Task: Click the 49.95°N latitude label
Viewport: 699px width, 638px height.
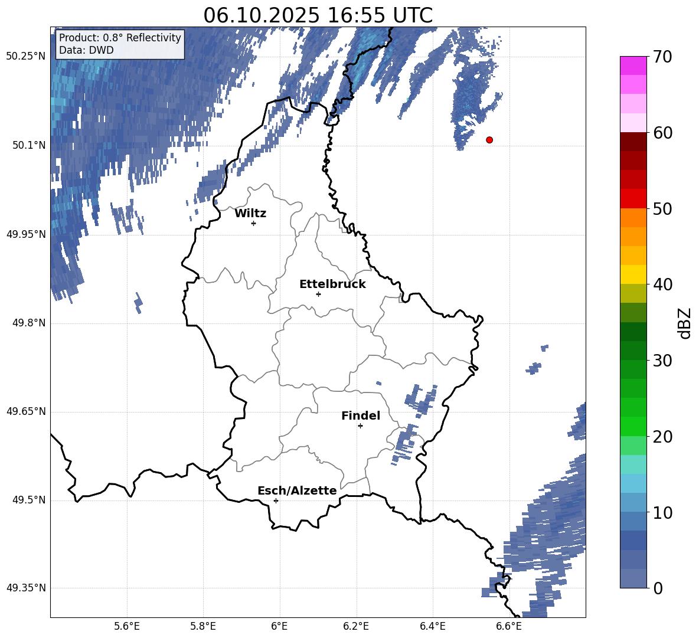Action: click(25, 234)
